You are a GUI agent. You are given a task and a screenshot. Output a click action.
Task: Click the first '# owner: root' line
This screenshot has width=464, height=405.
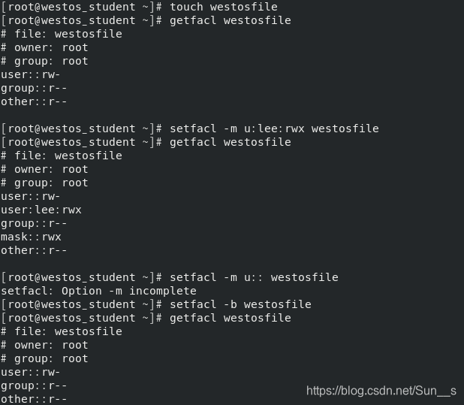click(x=44, y=47)
